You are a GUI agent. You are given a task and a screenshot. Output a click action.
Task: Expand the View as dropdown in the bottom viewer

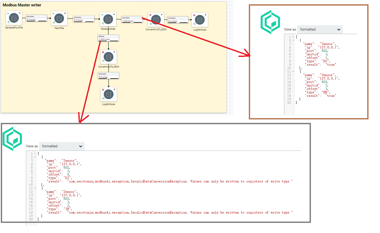[x=62, y=146]
